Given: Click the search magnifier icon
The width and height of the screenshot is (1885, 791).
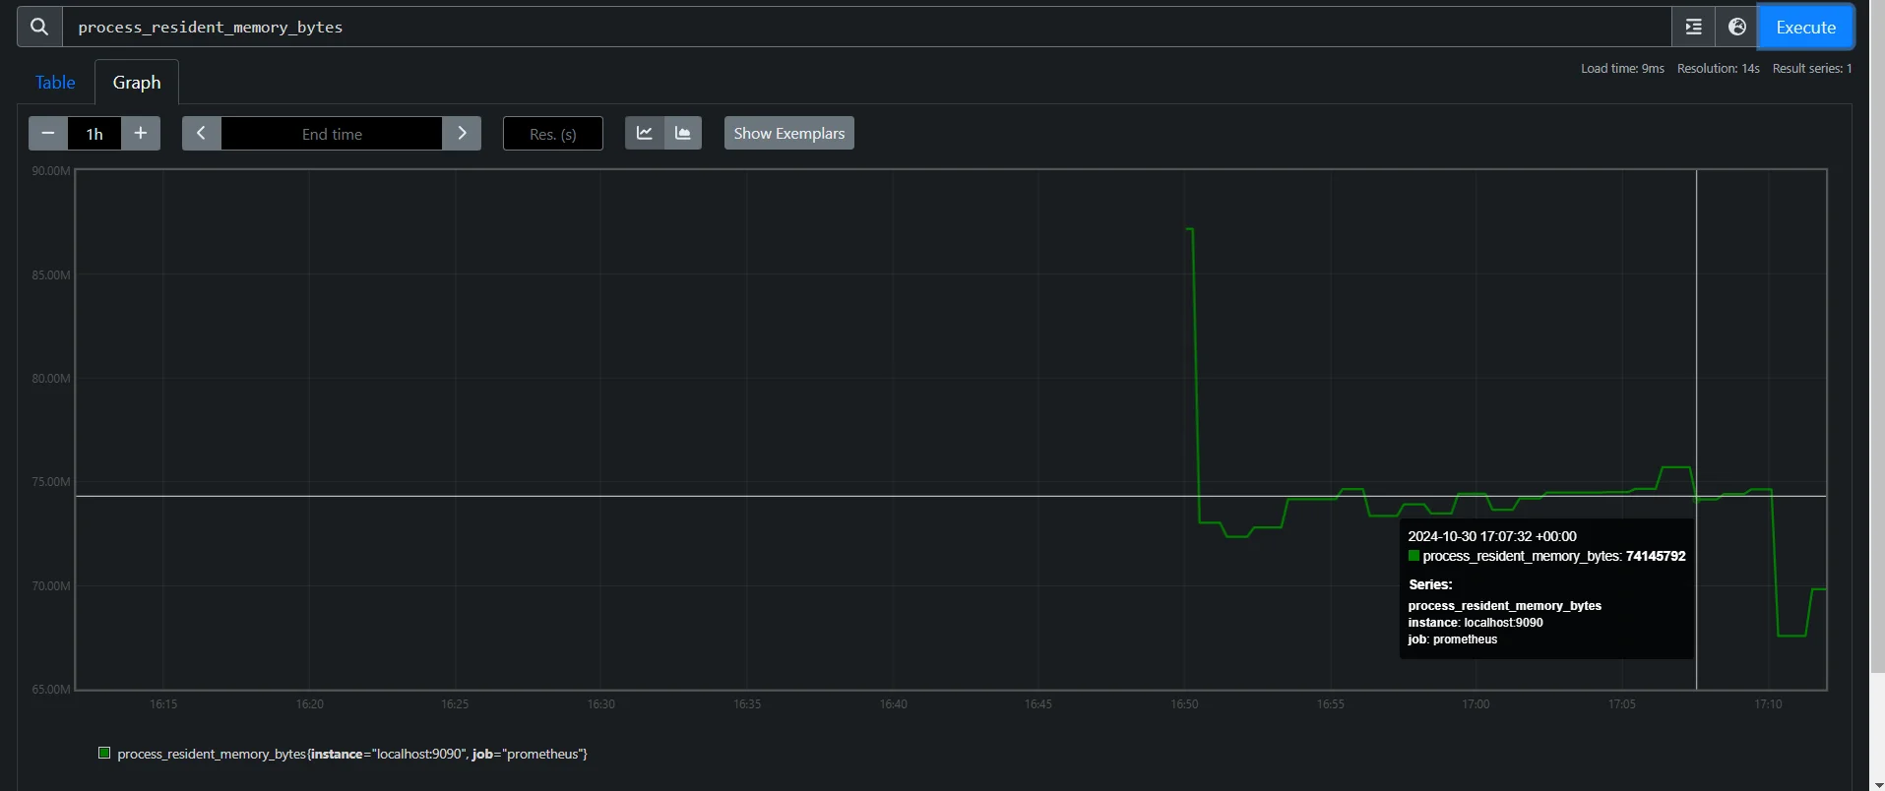Looking at the screenshot, I should tap(39, 27).
